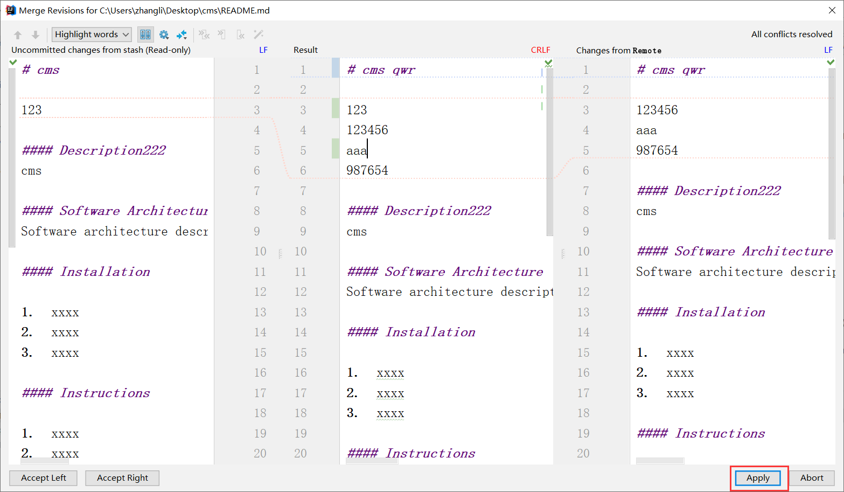Click right splitter grip handle
Viewport: 844px width, 492px height.
[x=563, y=253]
